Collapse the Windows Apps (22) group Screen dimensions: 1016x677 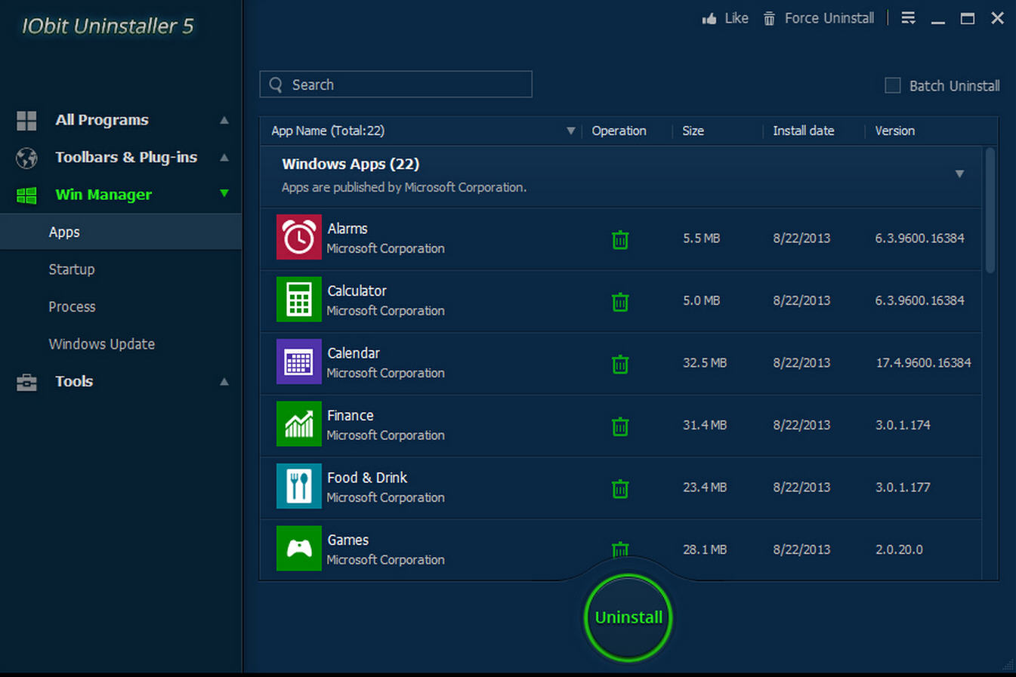point(959,174)
